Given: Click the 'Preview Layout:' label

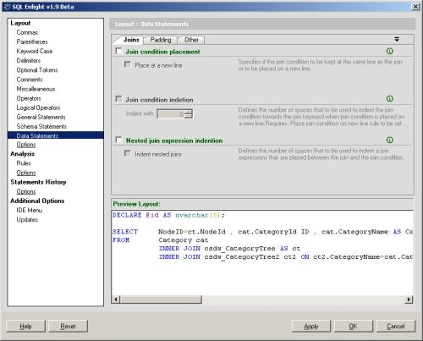Looking at the screenshot, I should coord(136,204).
